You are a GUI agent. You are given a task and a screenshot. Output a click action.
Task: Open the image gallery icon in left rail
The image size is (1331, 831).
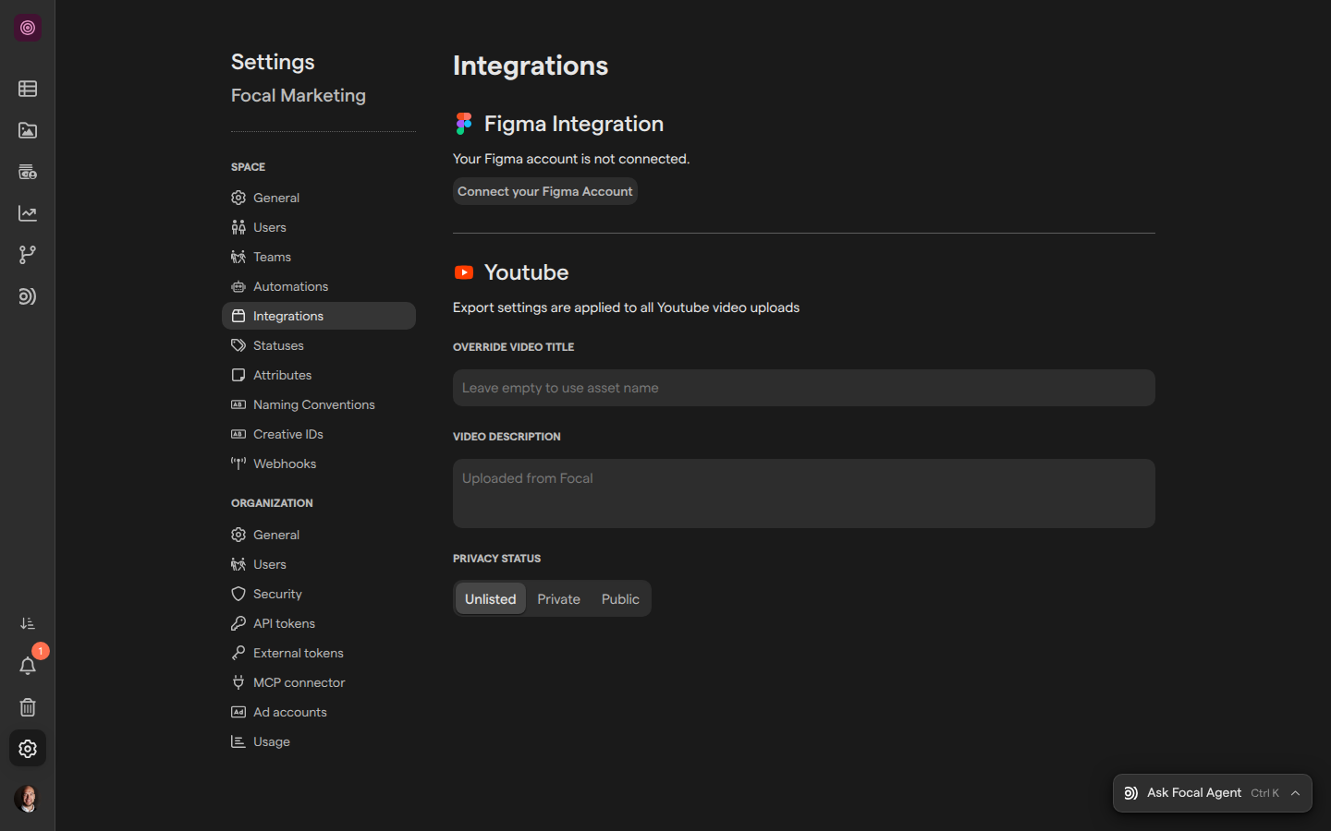[28, 130]
